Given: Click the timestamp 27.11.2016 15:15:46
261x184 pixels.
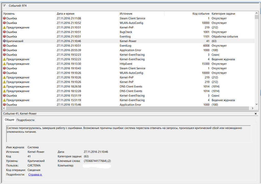Looking at the screenshot, I should (x=69, y=105).
